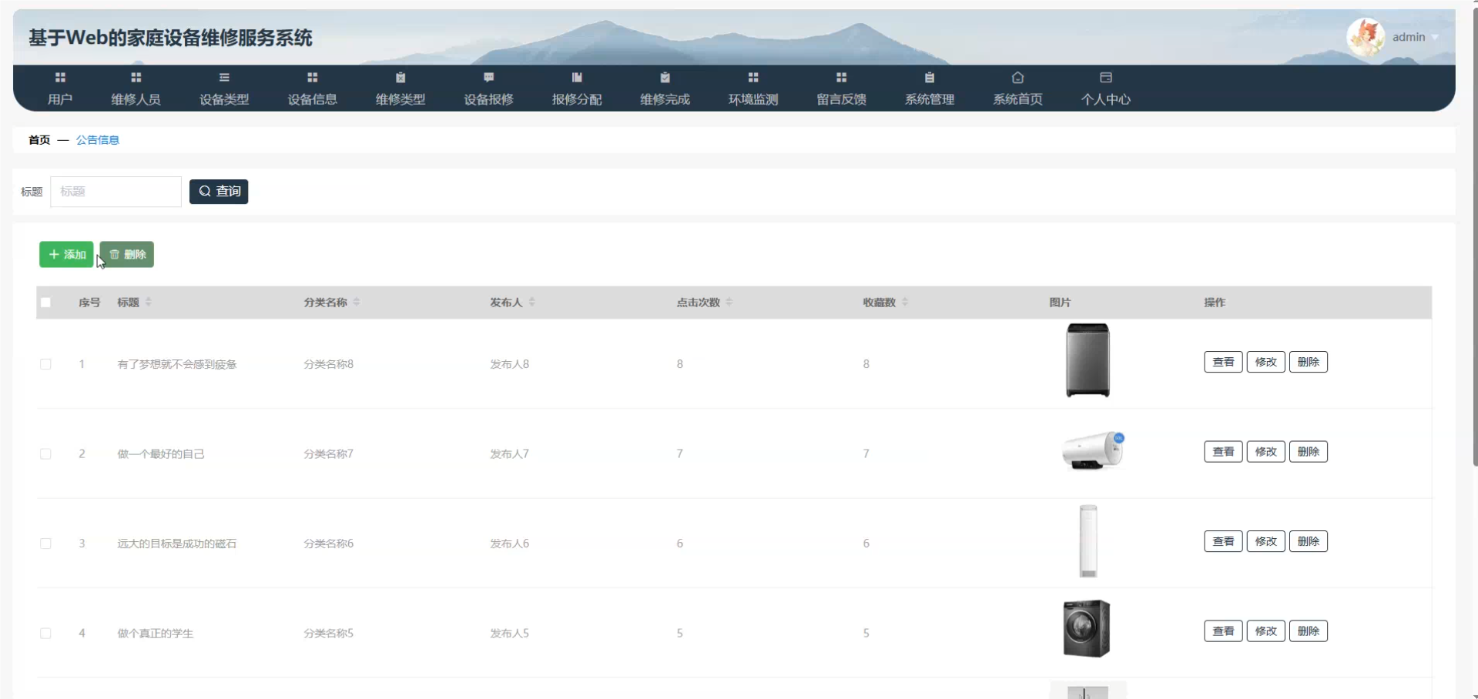Open the 系统管理 menu label

[x=930, y=99]
